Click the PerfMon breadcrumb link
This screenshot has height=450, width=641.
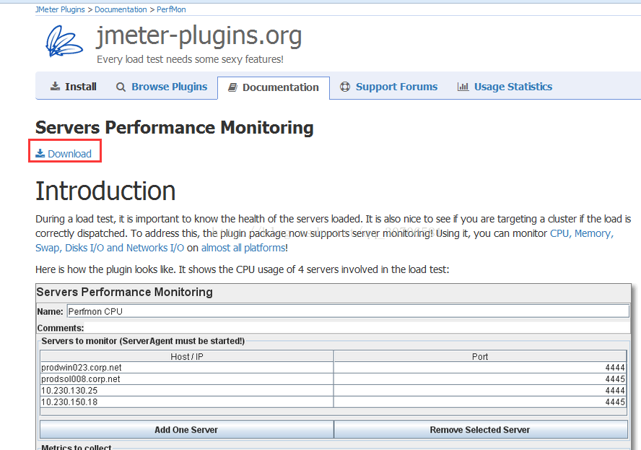coord(171,9)
